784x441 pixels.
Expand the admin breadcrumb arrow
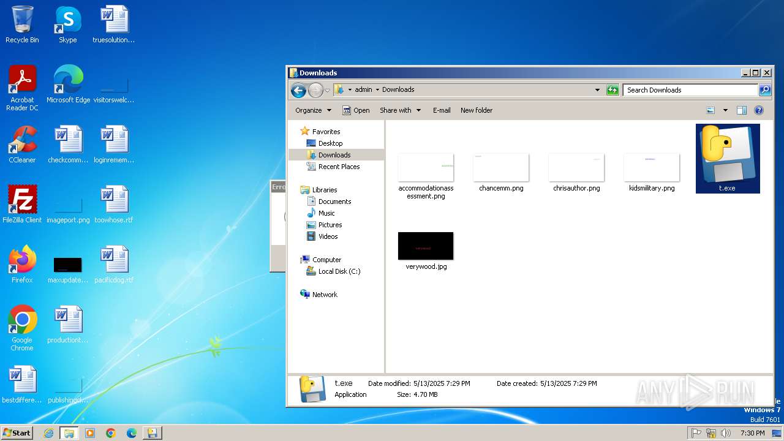(x=377, y=89)
